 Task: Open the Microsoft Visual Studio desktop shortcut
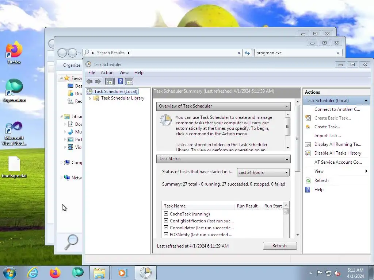[14, 133]
